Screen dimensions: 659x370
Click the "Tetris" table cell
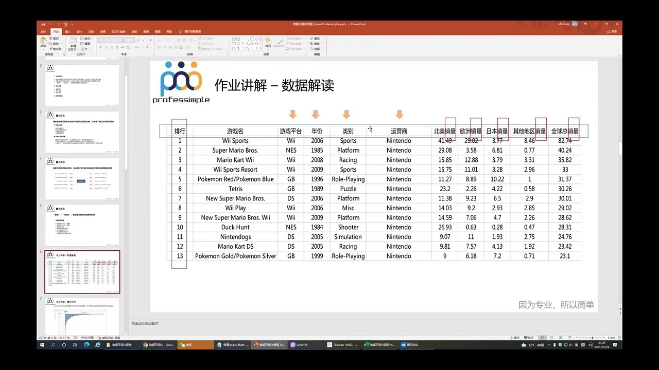click(235, 189)
